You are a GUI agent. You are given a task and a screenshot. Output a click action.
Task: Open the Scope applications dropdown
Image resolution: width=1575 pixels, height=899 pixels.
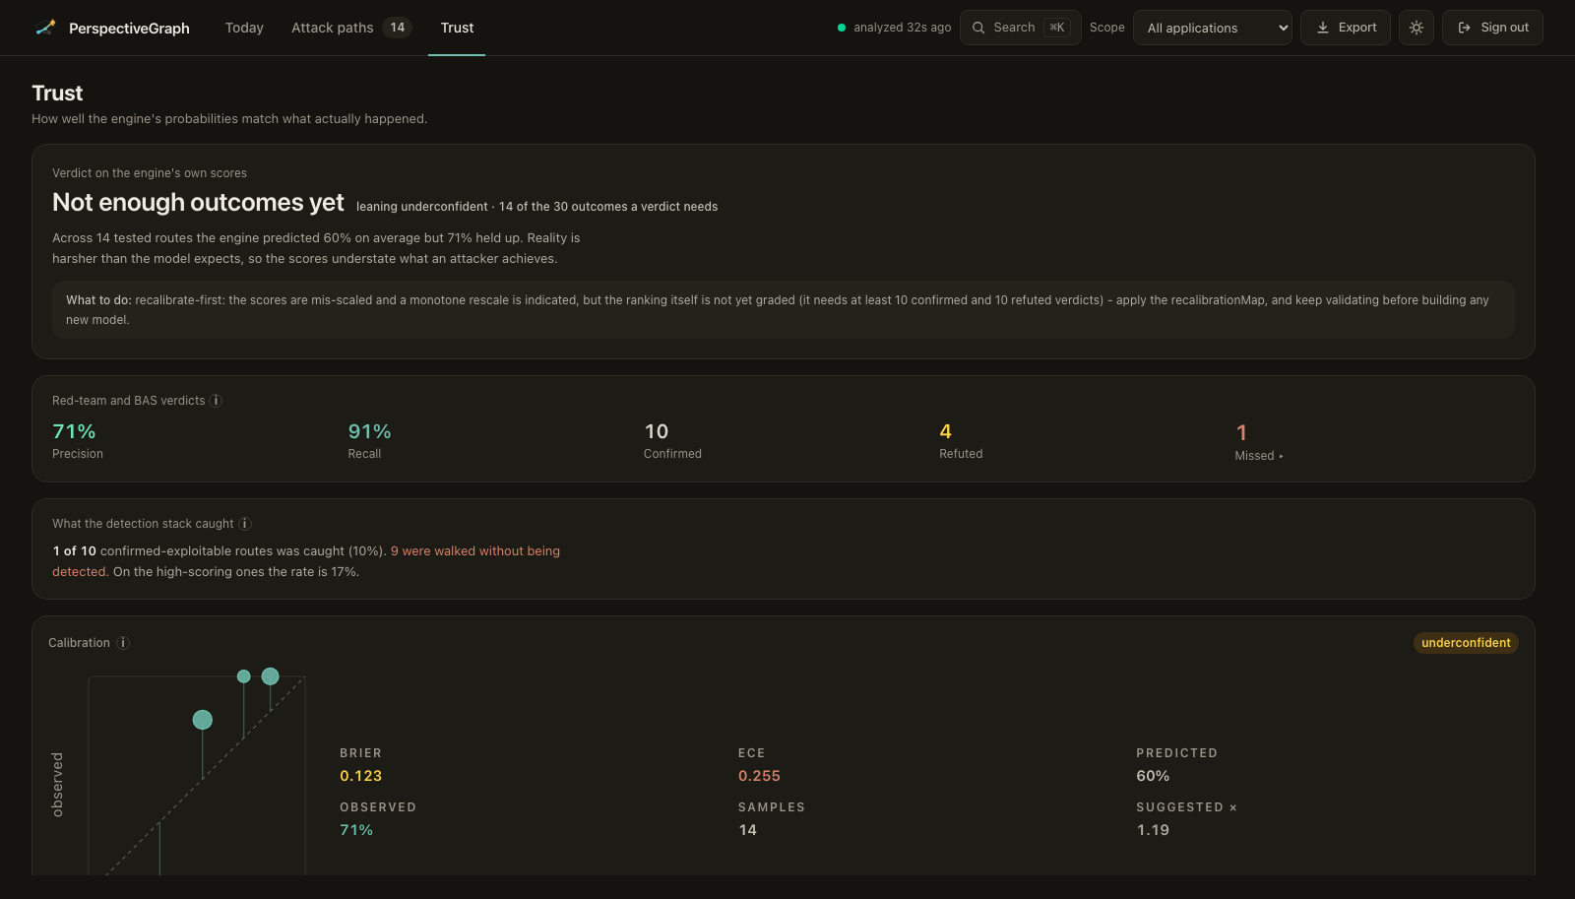[1213, 28]
